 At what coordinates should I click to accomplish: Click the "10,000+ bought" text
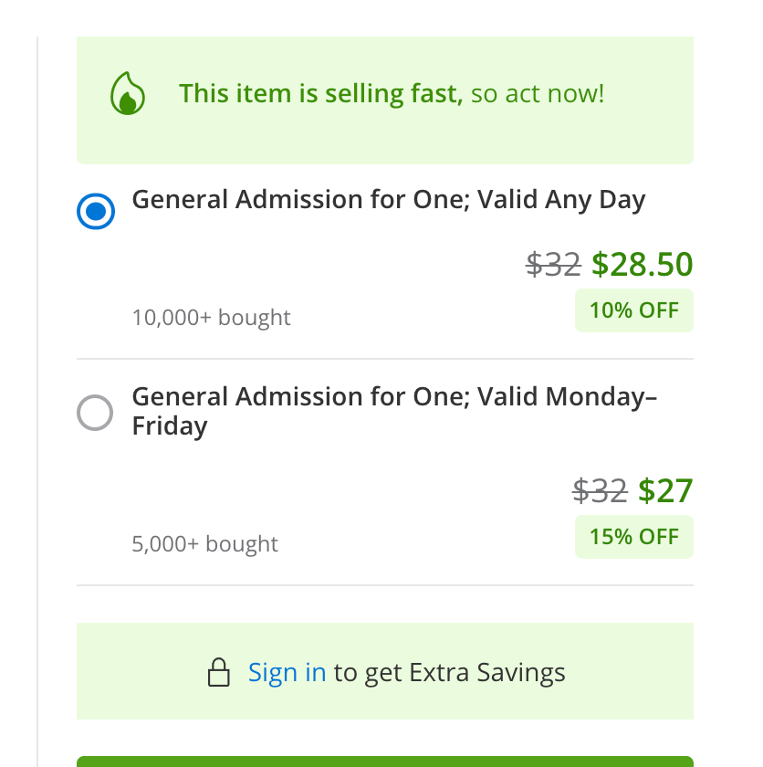[x=212, y=318]
